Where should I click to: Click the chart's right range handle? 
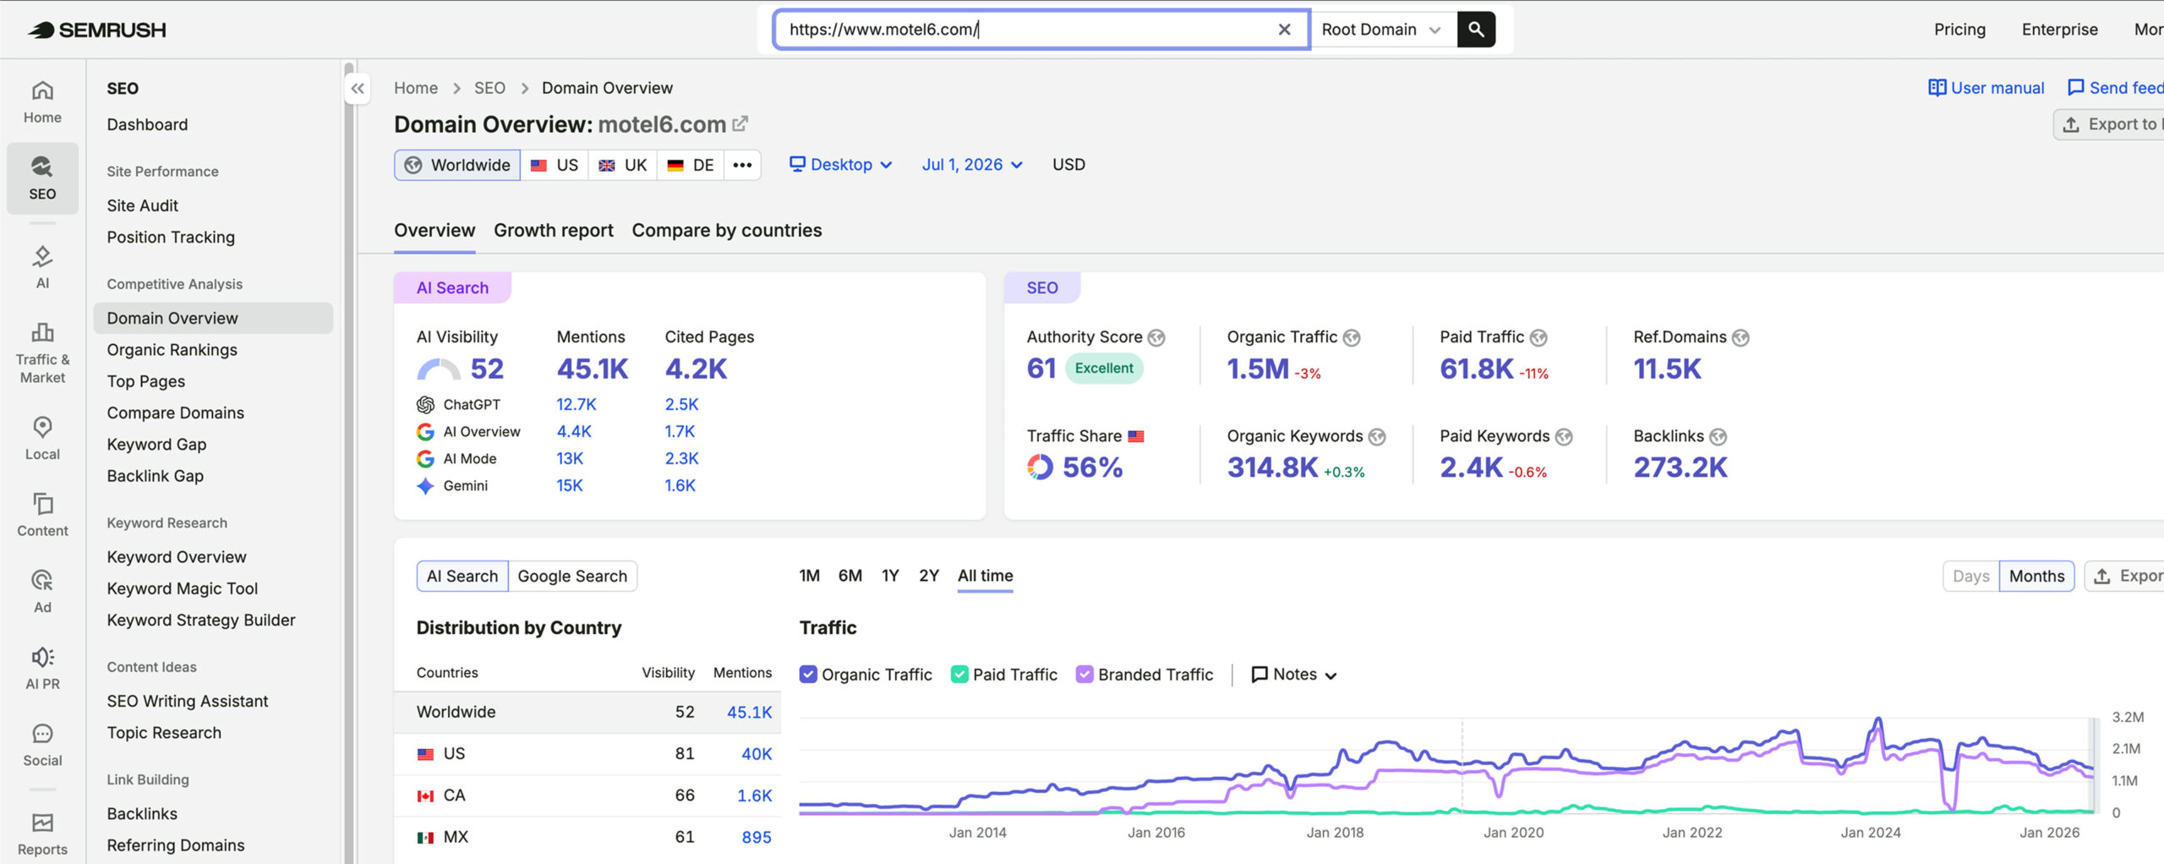(x=2095, y=765)
